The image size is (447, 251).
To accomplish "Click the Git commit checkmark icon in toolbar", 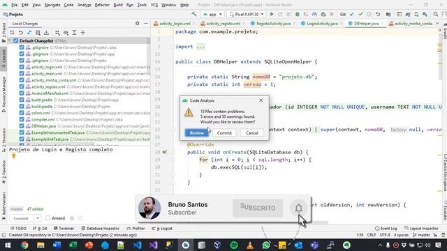I will pos(360,14).
